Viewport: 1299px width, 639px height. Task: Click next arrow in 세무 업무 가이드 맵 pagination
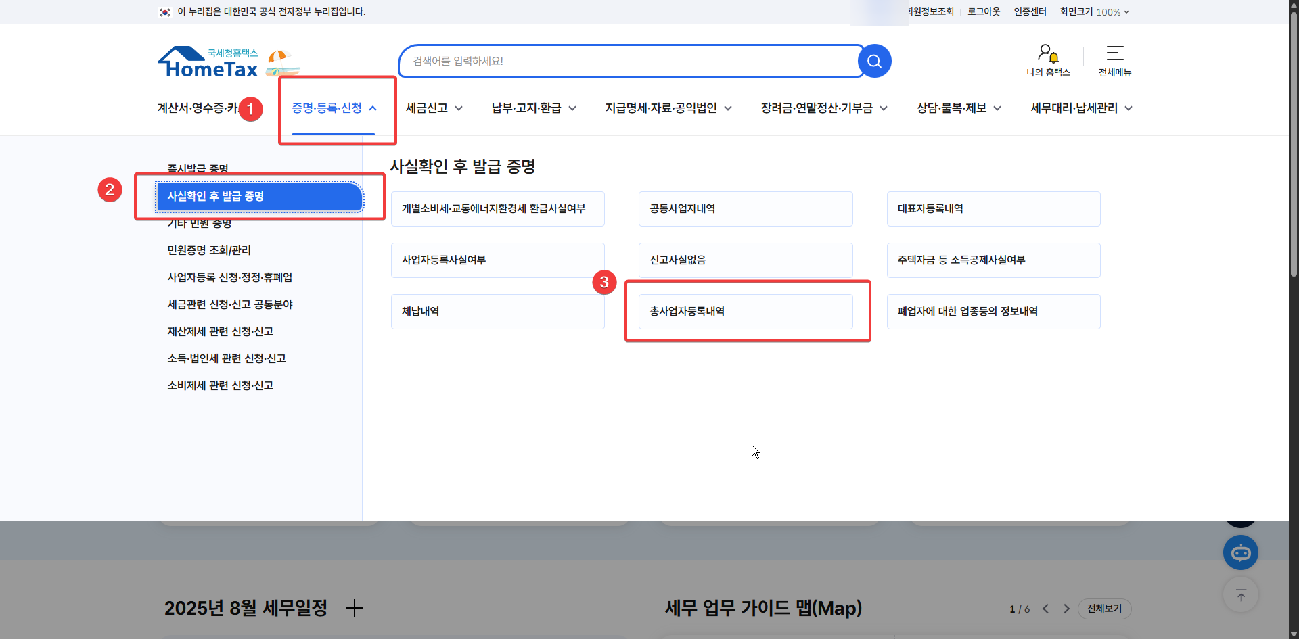click(x=1067, y=609)
